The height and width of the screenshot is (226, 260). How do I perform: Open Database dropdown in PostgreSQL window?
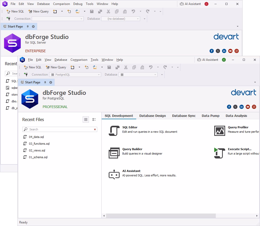pyautogui.click(x=138, y=75)
